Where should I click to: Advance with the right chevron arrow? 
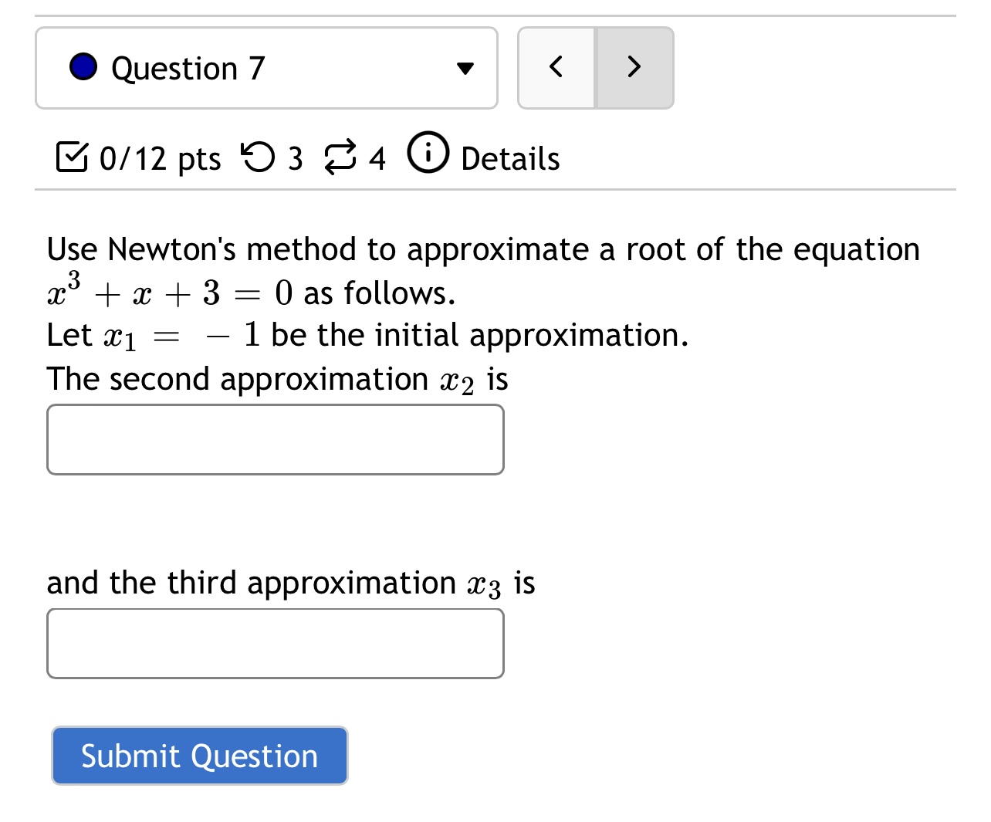point(634,67)
